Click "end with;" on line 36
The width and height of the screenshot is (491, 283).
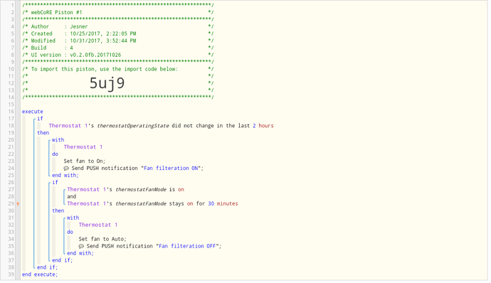80,253
